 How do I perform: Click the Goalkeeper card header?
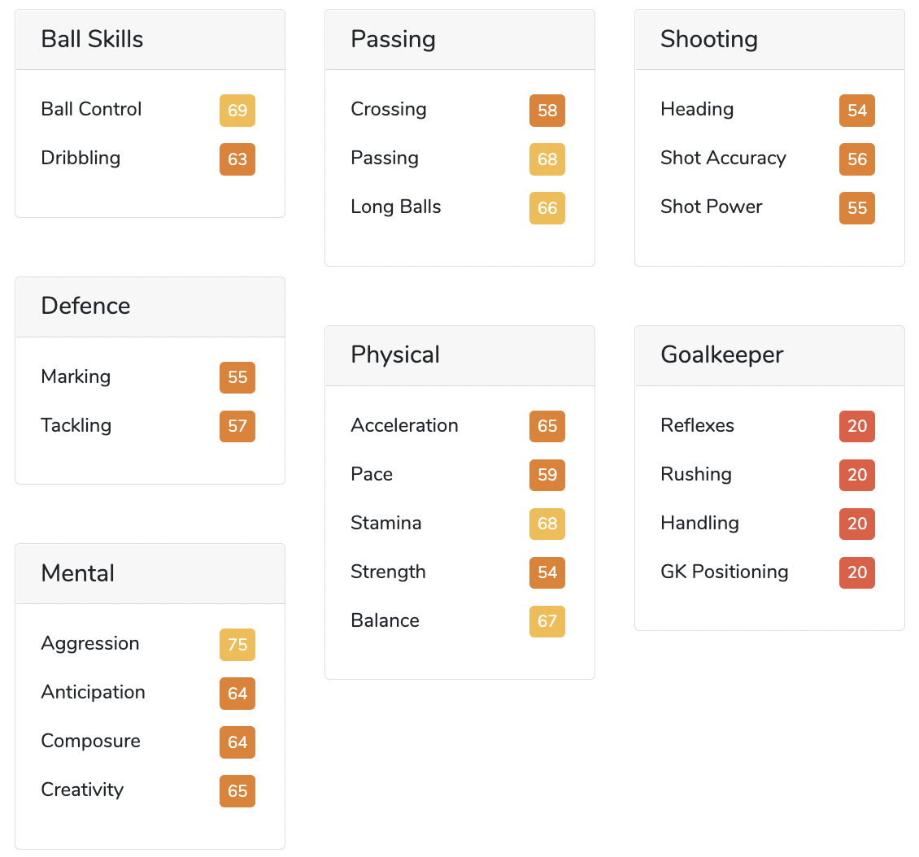(x=769, y=355)
